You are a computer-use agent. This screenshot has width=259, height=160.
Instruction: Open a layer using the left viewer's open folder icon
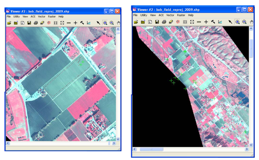tap(9, 23)
